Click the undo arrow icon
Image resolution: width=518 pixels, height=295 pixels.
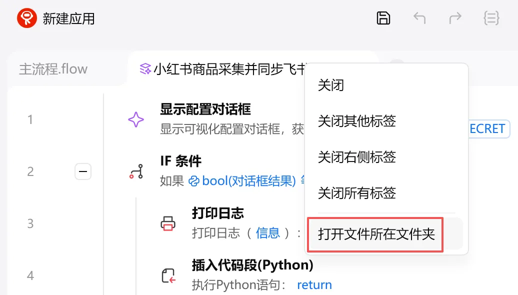pyautogui.click(x=419, y=18)
